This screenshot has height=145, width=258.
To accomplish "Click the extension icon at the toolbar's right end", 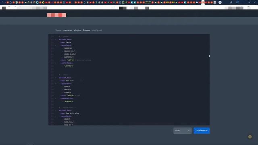I will (x=249, y=8).
